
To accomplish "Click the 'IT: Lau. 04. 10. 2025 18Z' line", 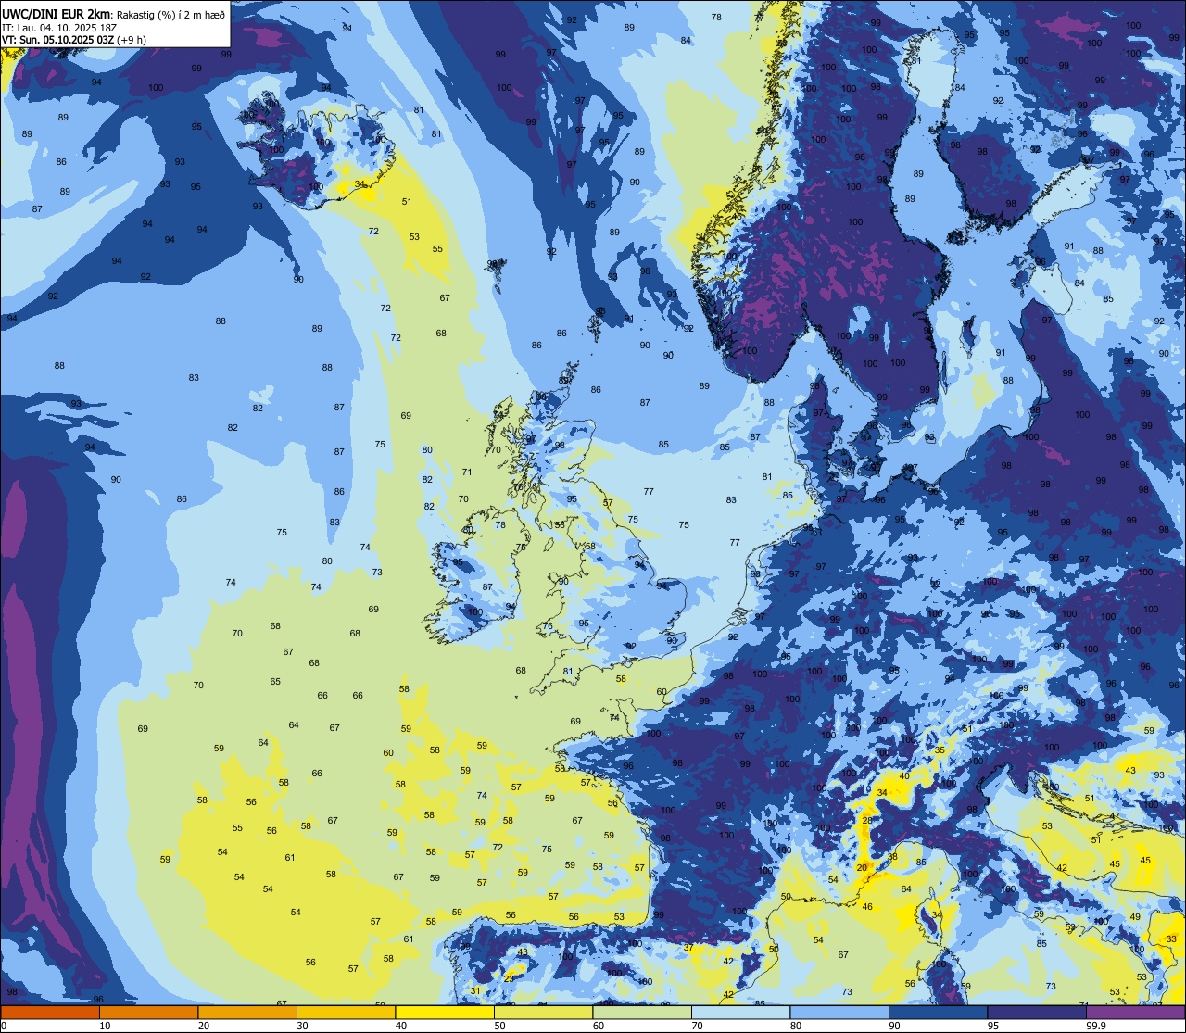I will (59, 28).
